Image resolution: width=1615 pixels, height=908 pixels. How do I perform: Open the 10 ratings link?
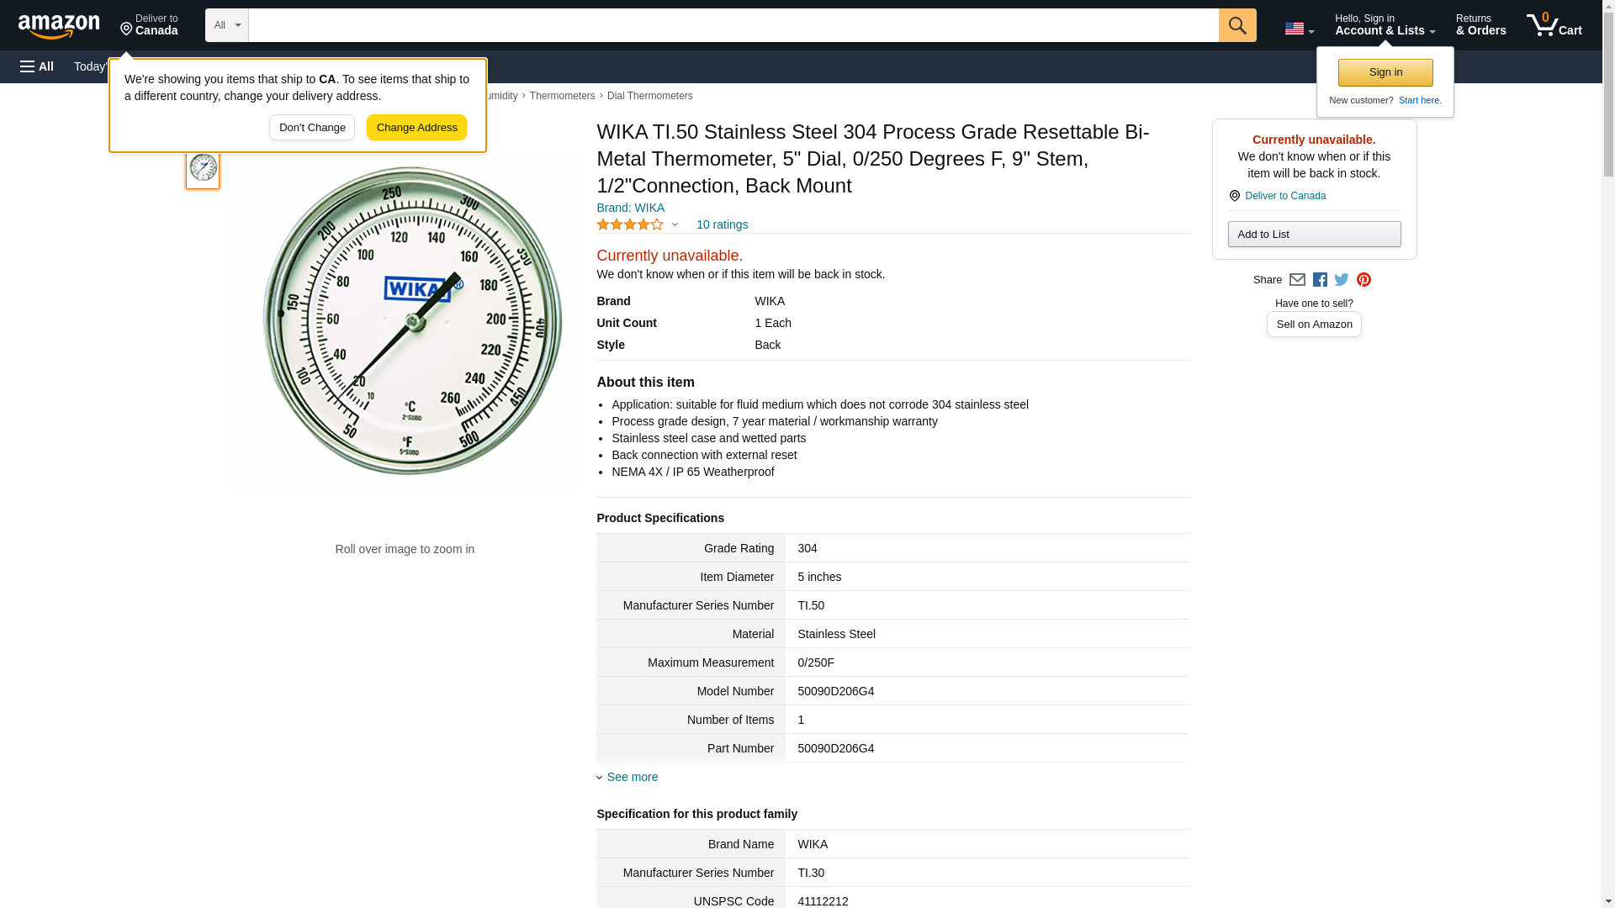tap(722, 224)
